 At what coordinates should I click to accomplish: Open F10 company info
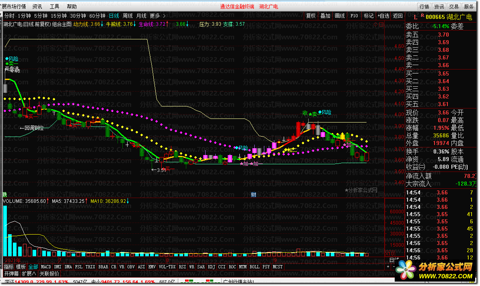click(354, 16)
